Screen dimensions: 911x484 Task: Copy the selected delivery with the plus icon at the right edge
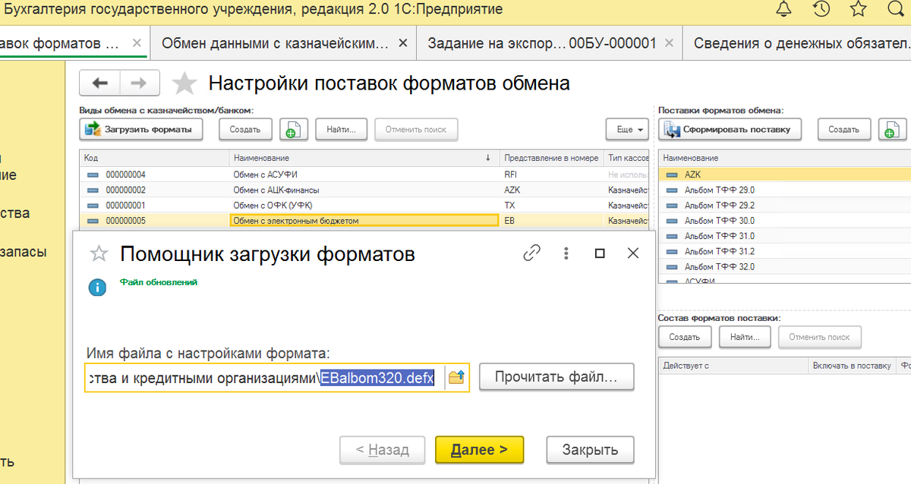894,130
